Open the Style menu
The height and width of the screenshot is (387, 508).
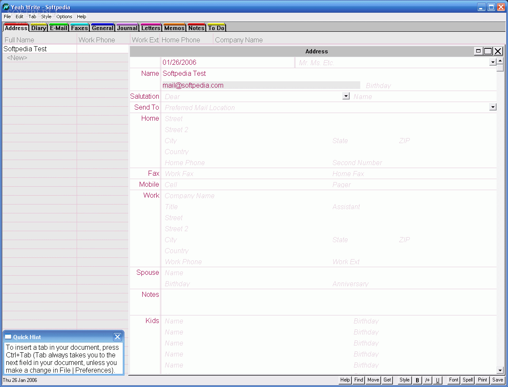46,17
